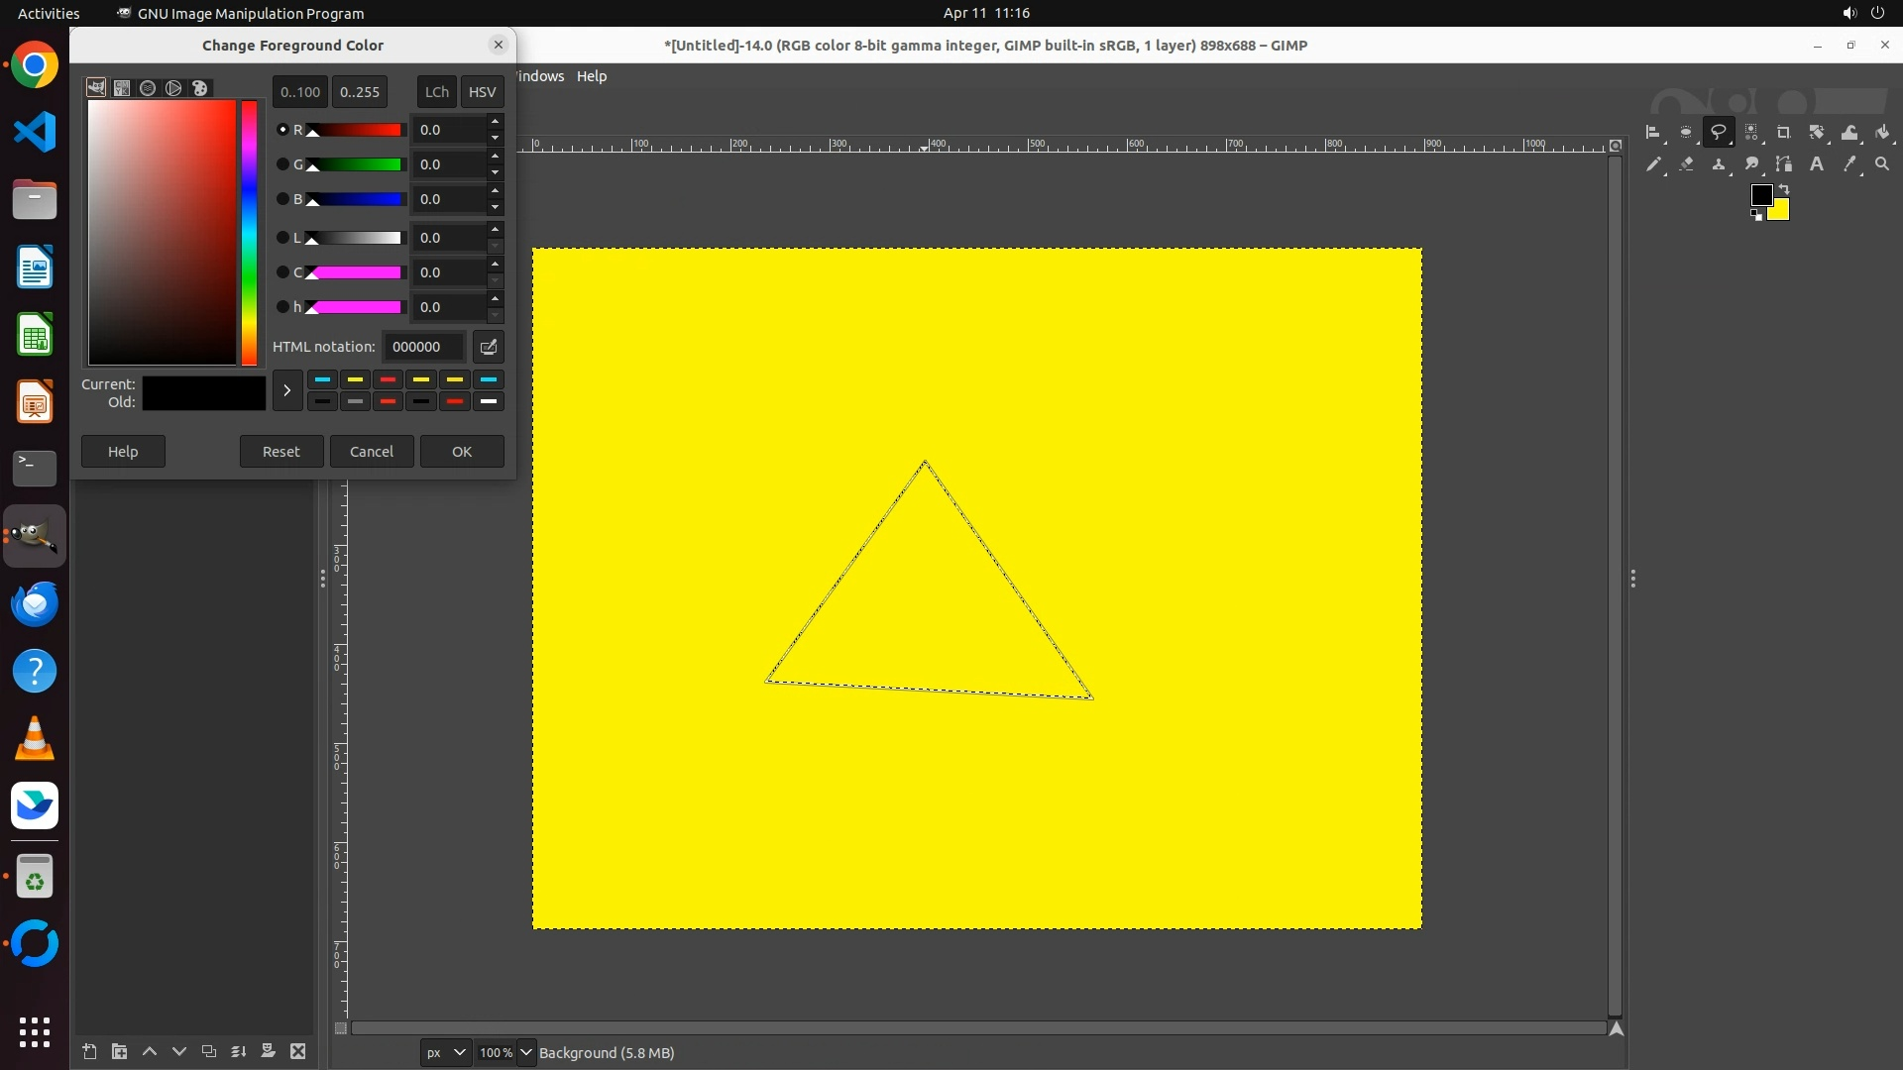This screenshot has width=1903, height=1070.
Task: Swap foreground and background colors arrow
Action: pyautogui.click(x=1784, y=188)
